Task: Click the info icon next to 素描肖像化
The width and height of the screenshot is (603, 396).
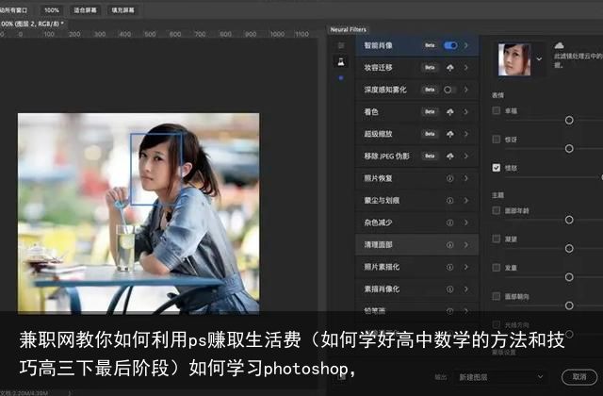Action: (x=449, y=289)
